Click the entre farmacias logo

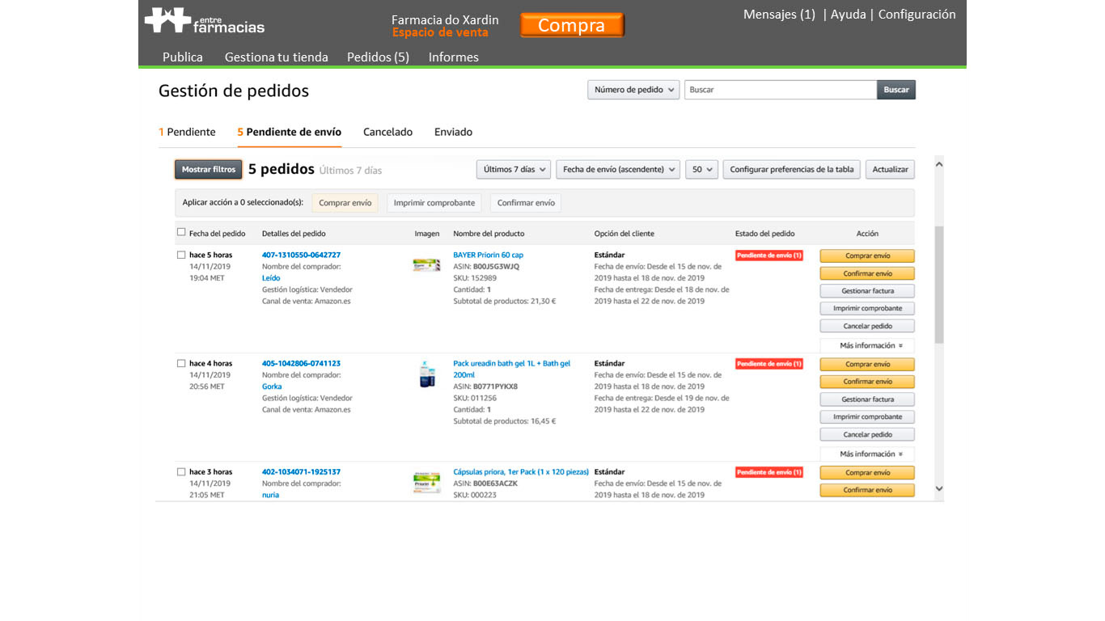tap(205, 21)
